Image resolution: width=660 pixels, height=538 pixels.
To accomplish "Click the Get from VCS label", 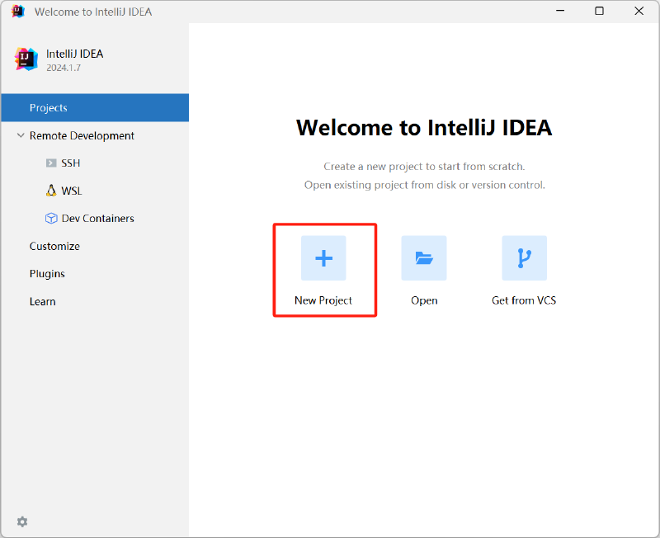I will [x=524, y=300].
